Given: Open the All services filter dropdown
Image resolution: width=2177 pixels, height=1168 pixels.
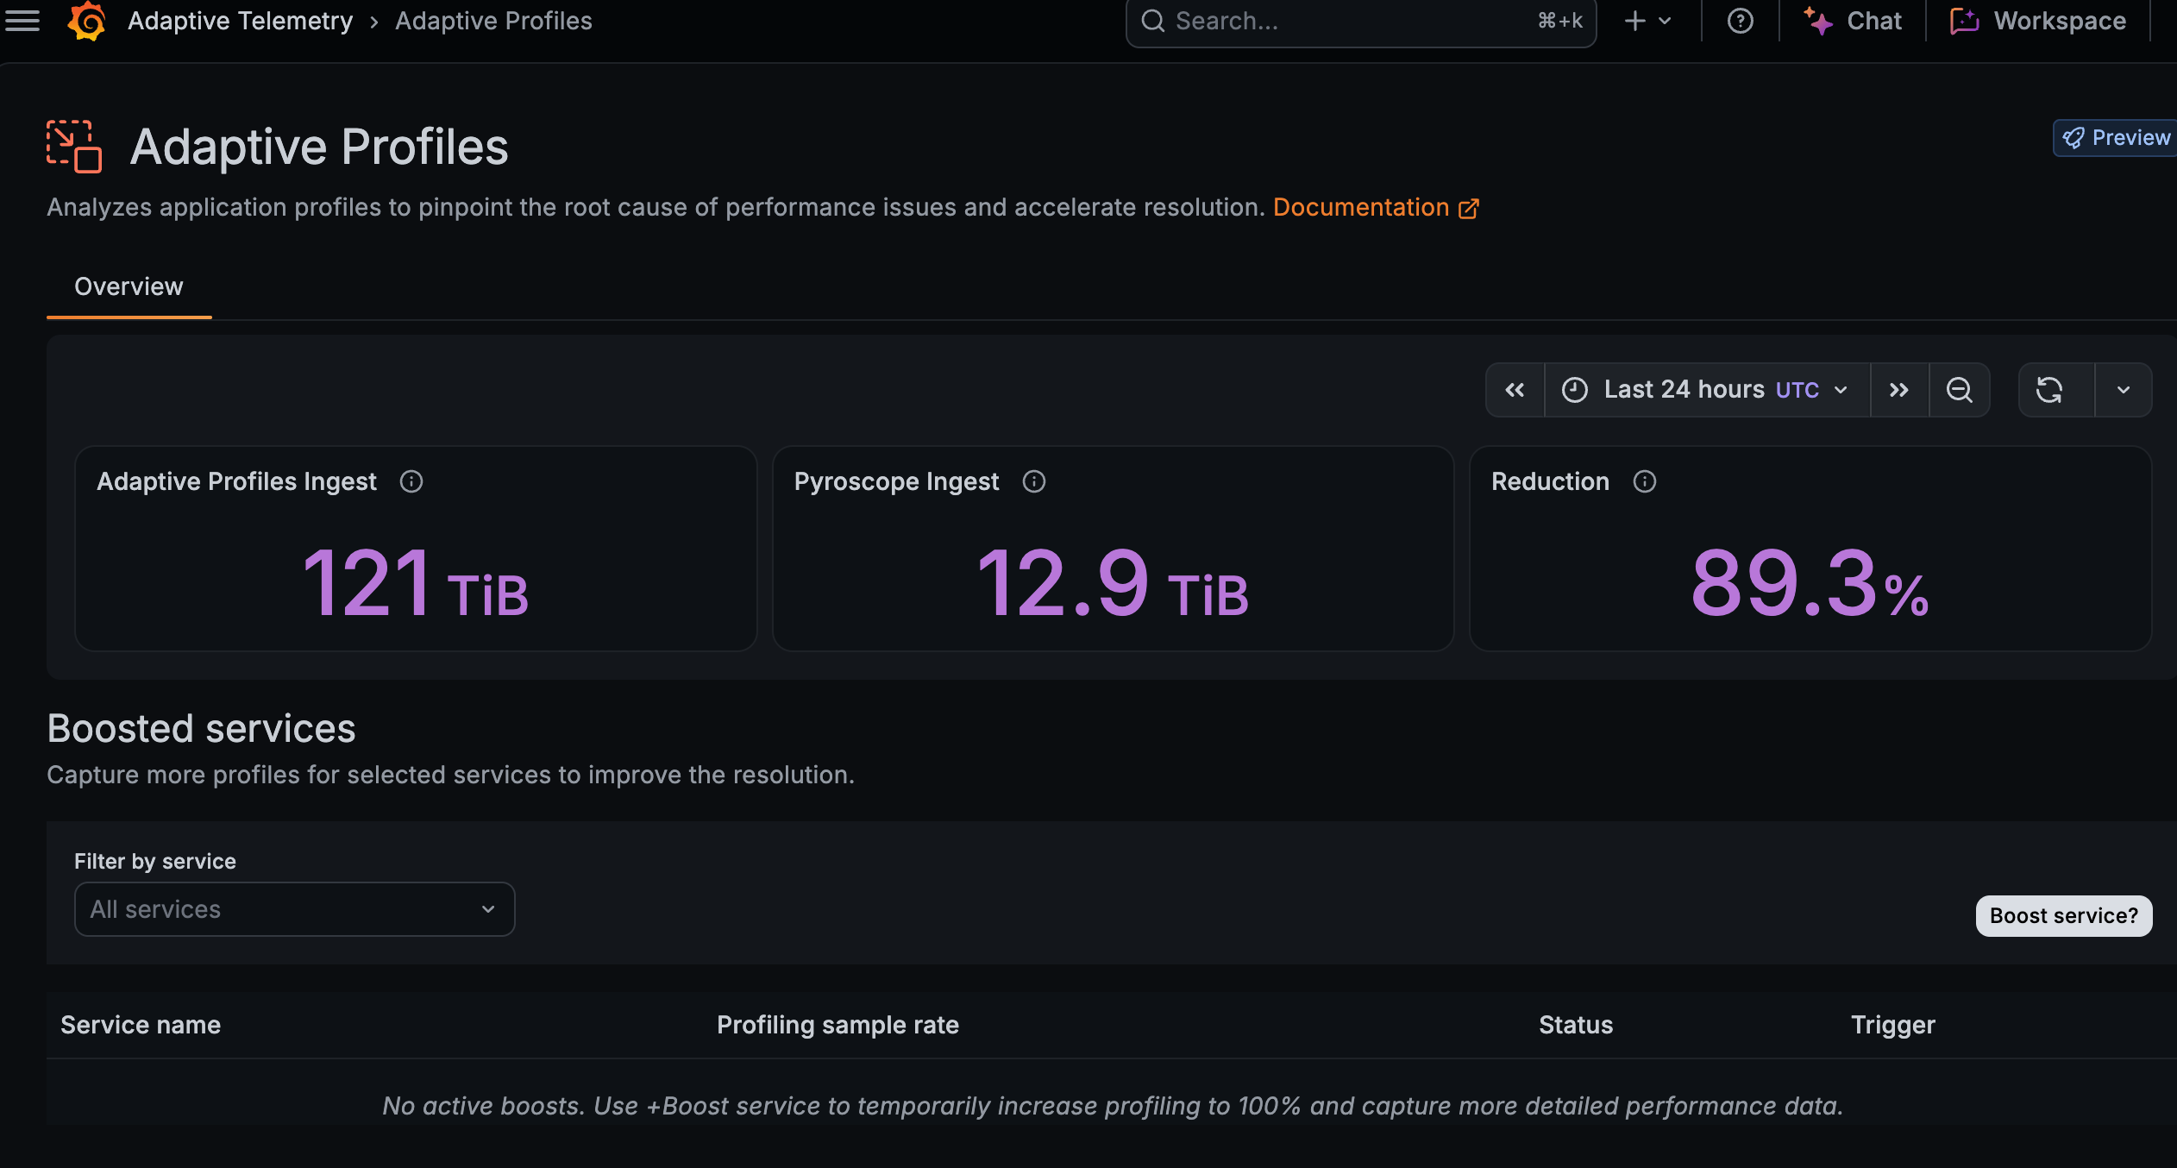Looking at the screenshot, I should coord(295,909).
